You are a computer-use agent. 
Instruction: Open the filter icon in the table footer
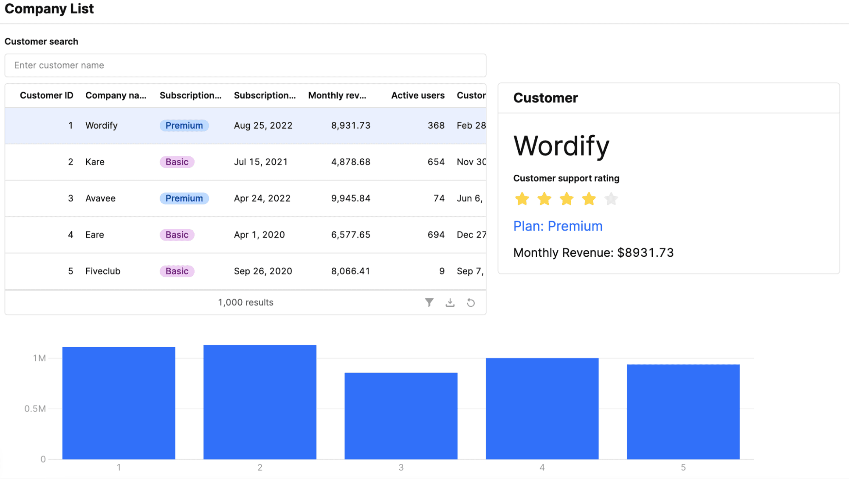[x=429, y=302]
